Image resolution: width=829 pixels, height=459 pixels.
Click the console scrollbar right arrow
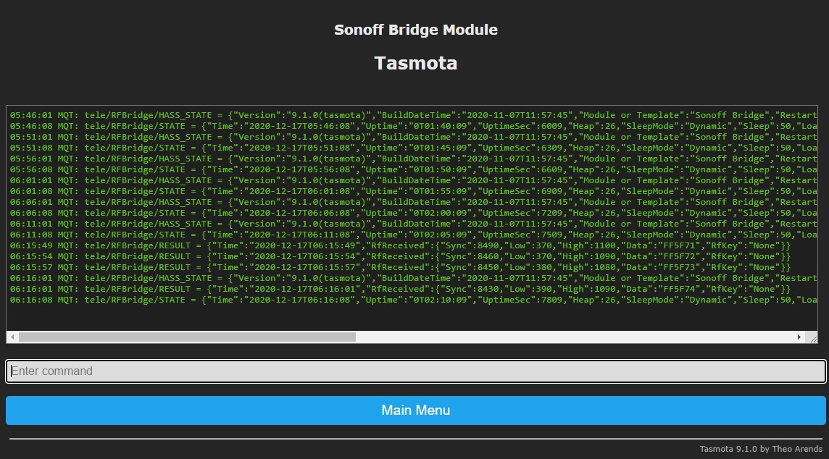[799, 337]
